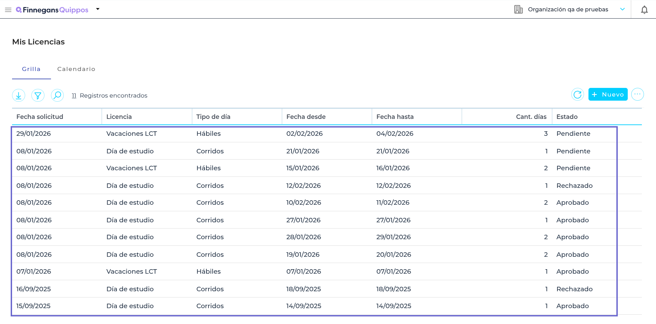Sort by Fecha solicitud column header
The height and width of the screenshot is (324, 656).
click(40, 117)
